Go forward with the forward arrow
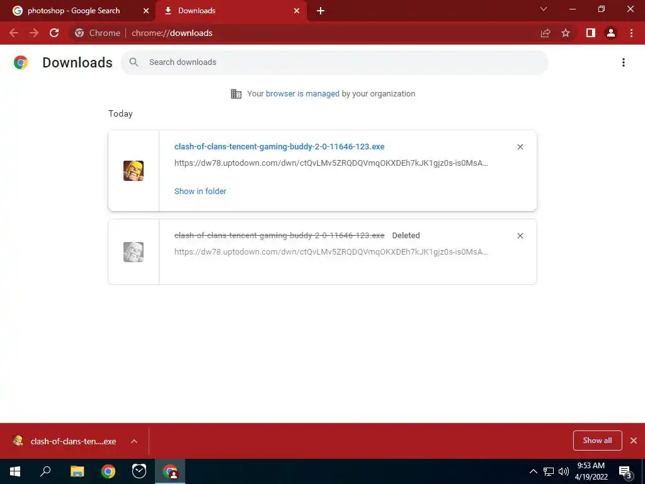This screenshot has height=484, width=645. [34, 33]
